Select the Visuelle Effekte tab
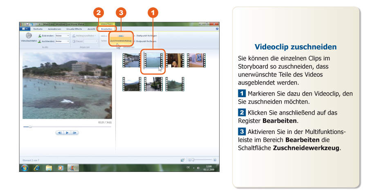This screenshot has width=368, height=196. point(74,29)
